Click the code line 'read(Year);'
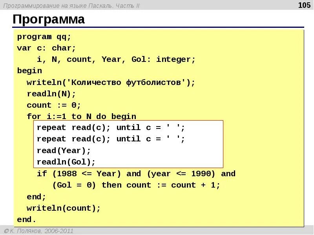314x235 pixels. click(x=64, y=151)
